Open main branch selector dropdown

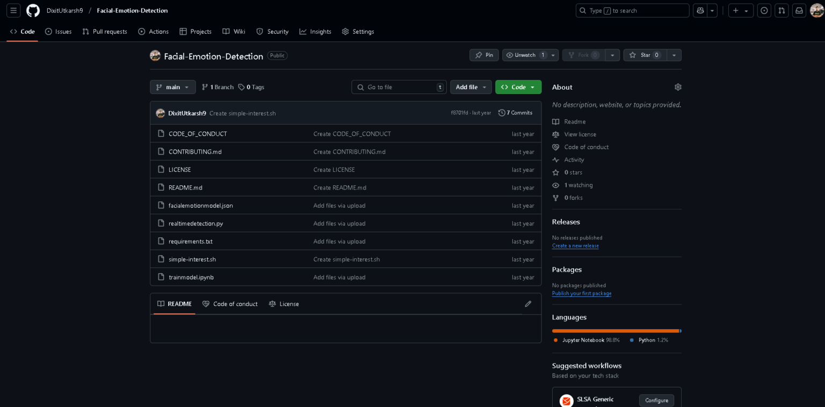(x=173, y=87)
